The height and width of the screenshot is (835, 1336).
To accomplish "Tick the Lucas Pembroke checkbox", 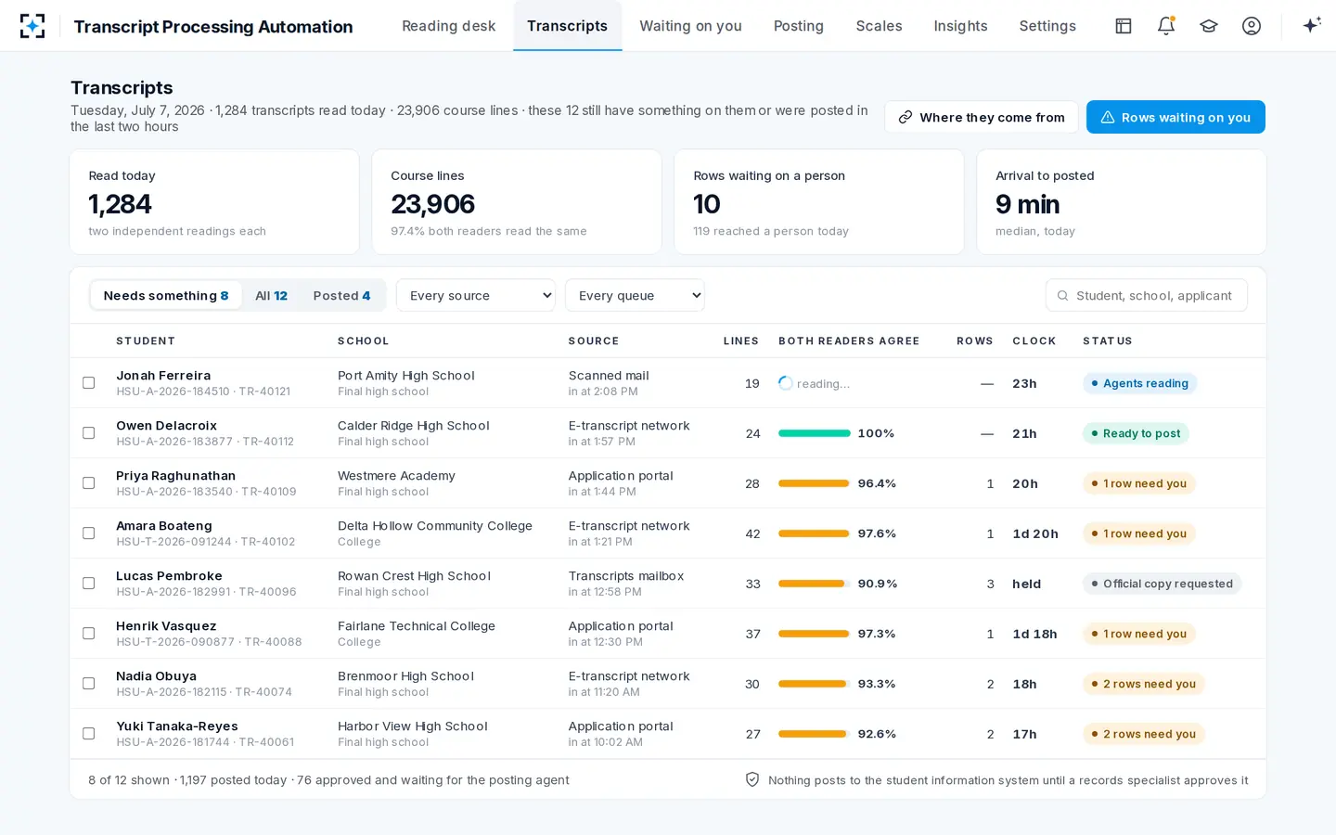I will (x=89, y=584).
